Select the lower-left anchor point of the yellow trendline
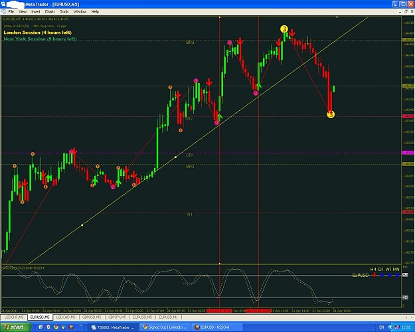The image size is (415, 332). (x=82, y=225)
